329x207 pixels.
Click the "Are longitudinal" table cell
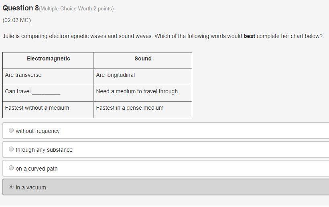coord(143,77)
